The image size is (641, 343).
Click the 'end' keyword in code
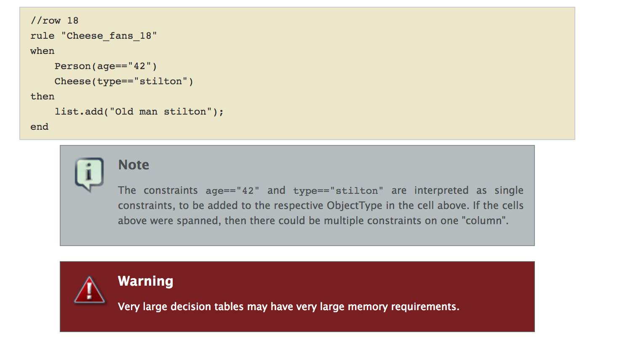[39, 127]
